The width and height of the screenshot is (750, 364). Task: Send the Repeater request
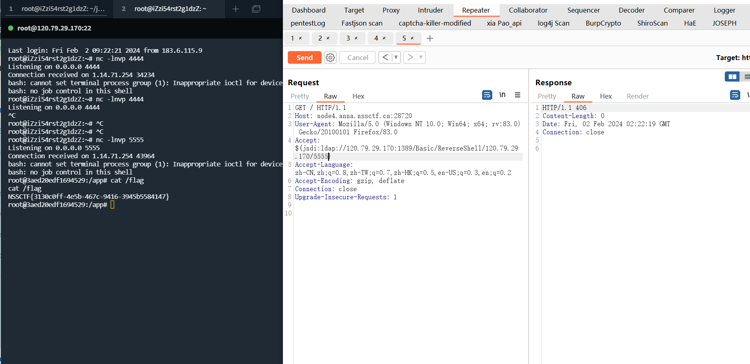pyautogui.click(x=304, y=58)
